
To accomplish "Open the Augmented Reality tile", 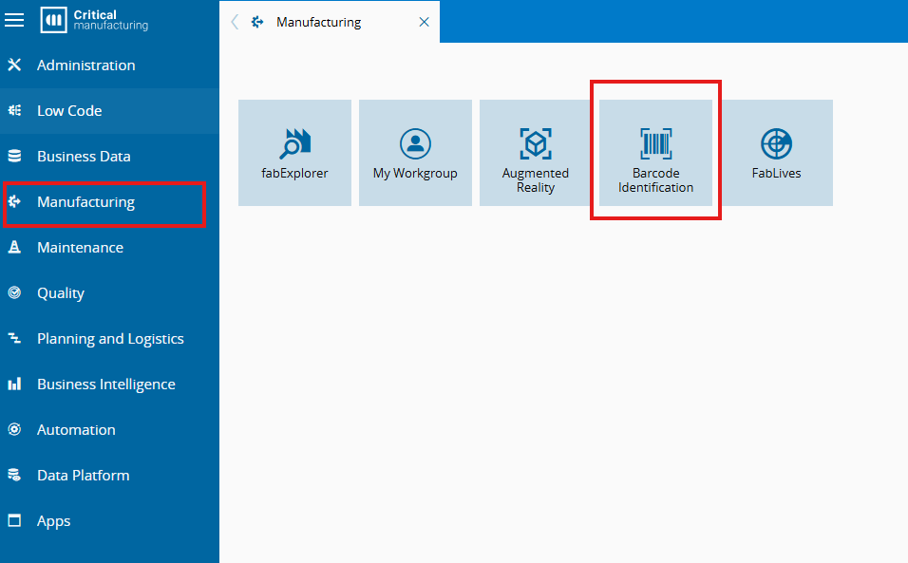I will [536, 153].
